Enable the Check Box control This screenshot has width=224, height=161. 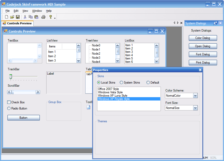tap(9, 102)
